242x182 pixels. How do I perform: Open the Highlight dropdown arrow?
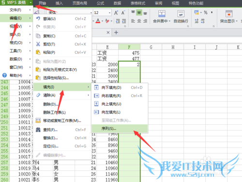(x=237, y=21)
